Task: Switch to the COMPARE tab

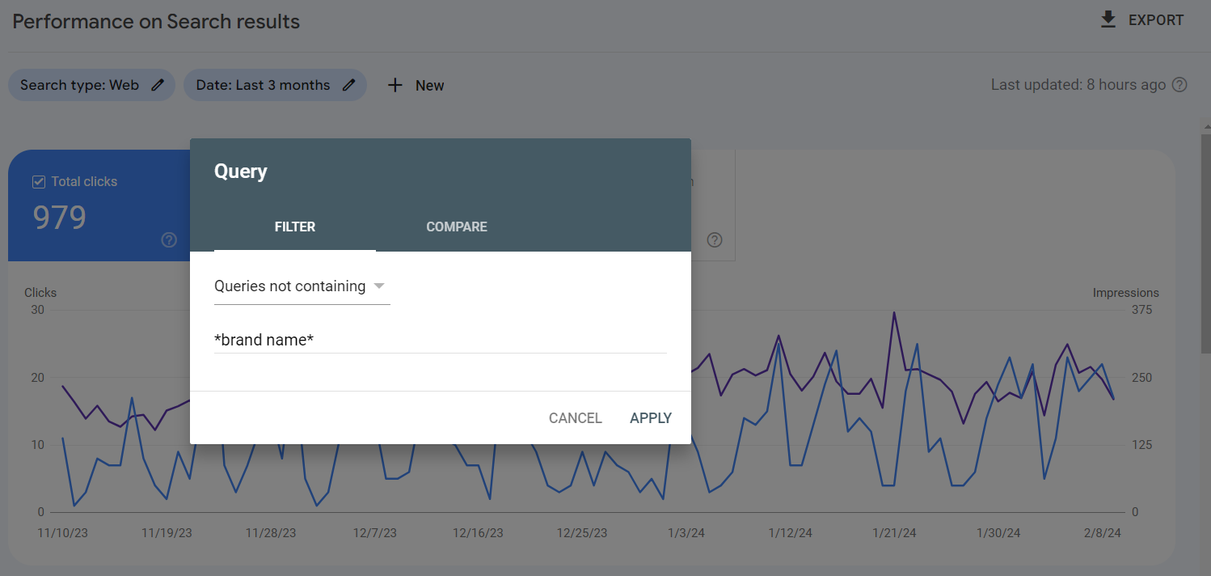Action: click(x=457, y=227)
